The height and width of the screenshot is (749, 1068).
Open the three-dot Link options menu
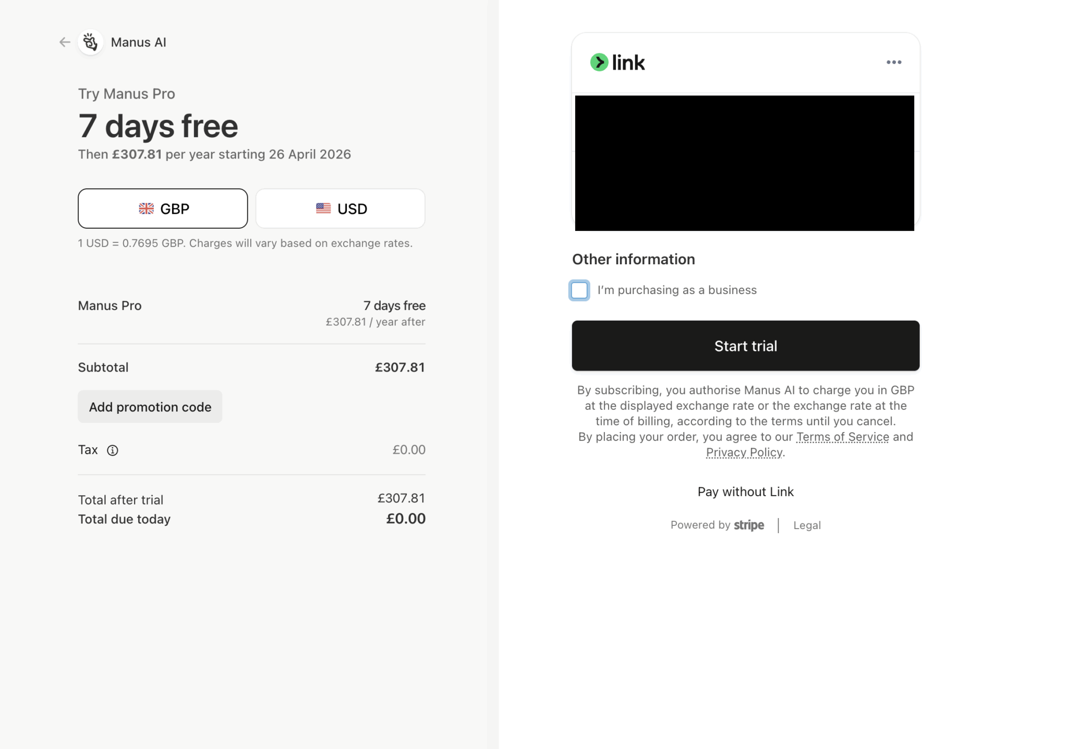pos(894,63)
